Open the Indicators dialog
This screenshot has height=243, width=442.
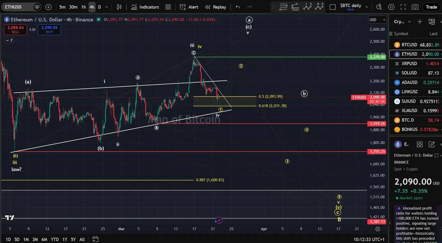click(145, 7)
